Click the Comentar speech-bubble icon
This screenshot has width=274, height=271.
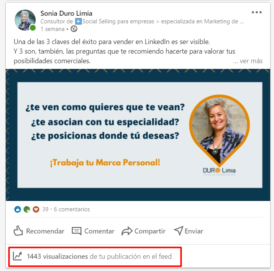point(77,231)
